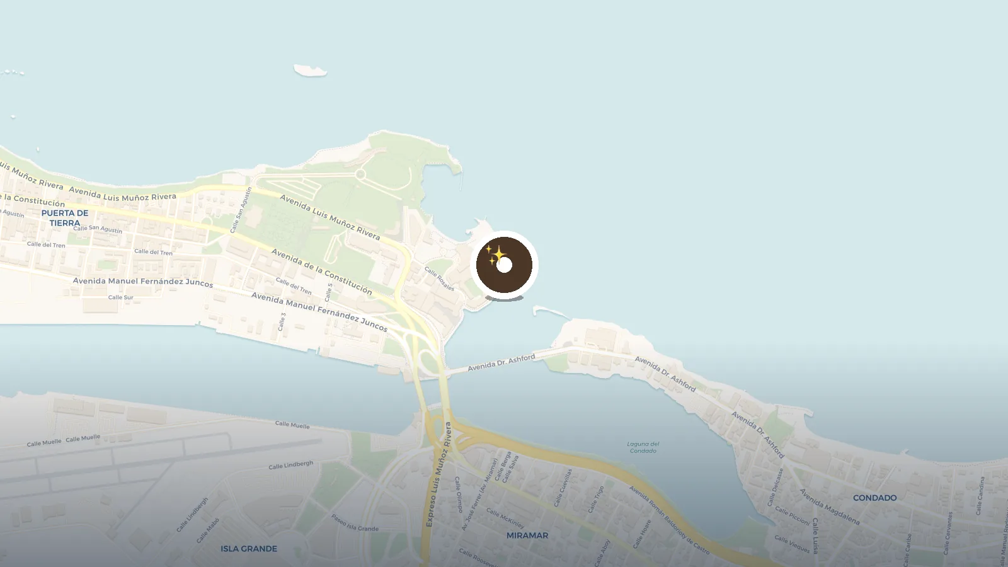1008x567 pixels.
Task: Click the small offshore islet in the ocean
Action: click(311, 71)
